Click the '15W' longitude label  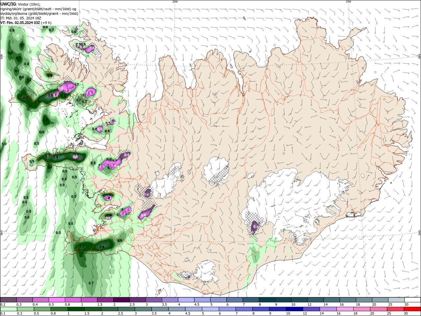[x=348, y=2]
